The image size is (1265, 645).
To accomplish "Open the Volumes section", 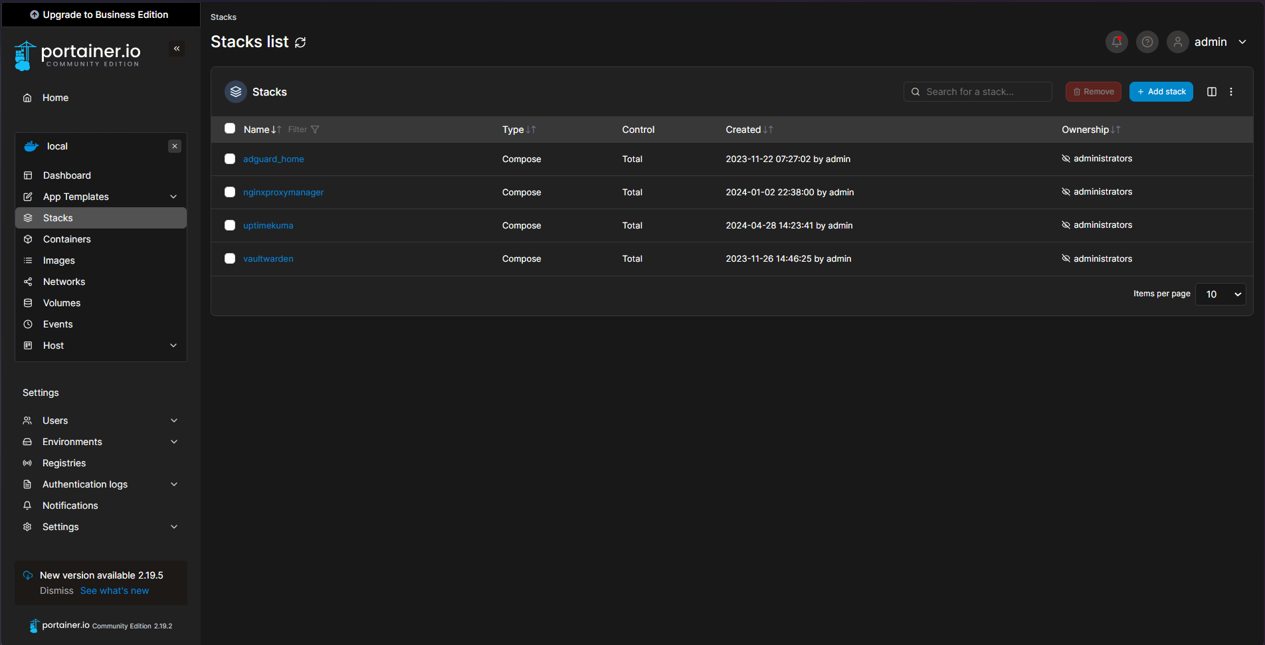I will click(60, 302).
